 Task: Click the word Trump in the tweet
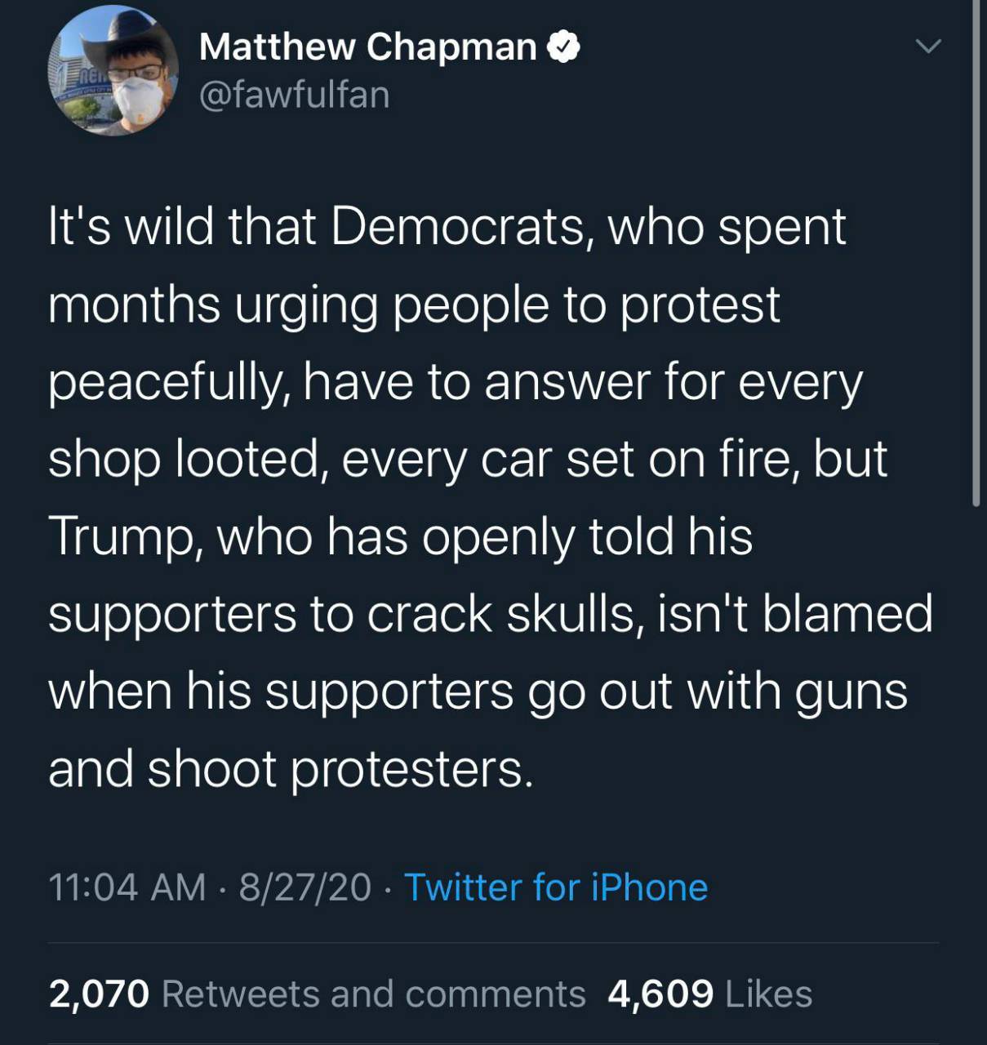[x=123, y=536]
